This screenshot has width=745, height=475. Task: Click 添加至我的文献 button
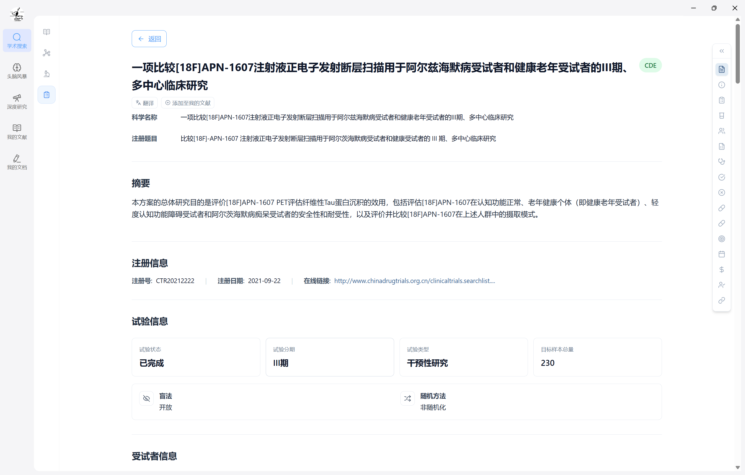(x=188, y=103)
